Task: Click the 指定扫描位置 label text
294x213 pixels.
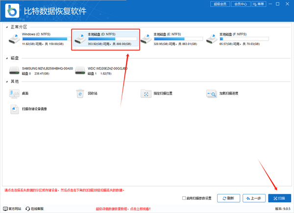Action: (x=163, y=94)
